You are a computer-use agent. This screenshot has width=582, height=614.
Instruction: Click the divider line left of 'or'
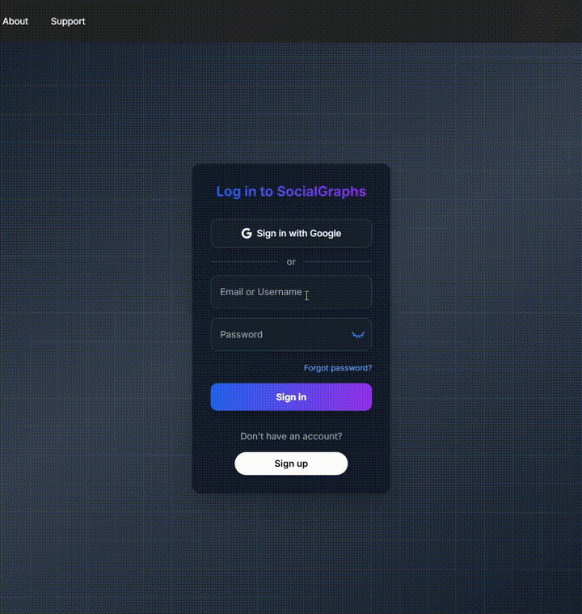click(x=242, y=262)
